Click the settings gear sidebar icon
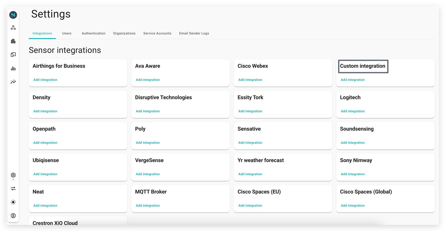The width and height of the screenshot is (445, 231). click(13, 175)
